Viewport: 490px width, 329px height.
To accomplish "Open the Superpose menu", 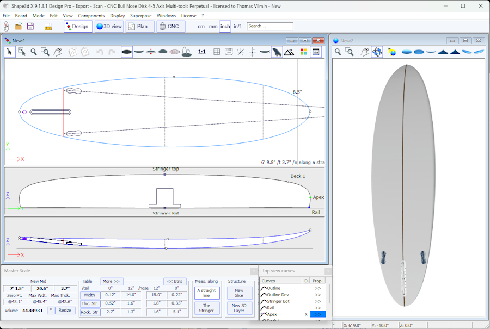I will 140,16.
